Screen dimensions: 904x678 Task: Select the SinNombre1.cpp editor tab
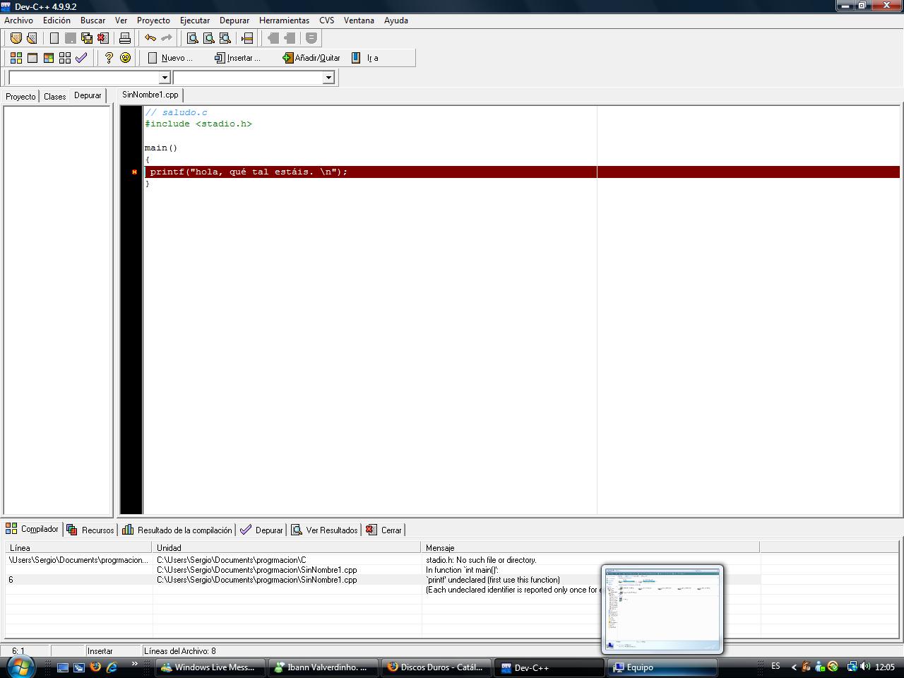[x=150, y=95]
